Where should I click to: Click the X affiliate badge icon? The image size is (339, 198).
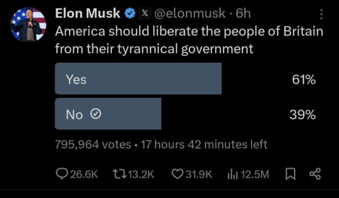(145, 14)
